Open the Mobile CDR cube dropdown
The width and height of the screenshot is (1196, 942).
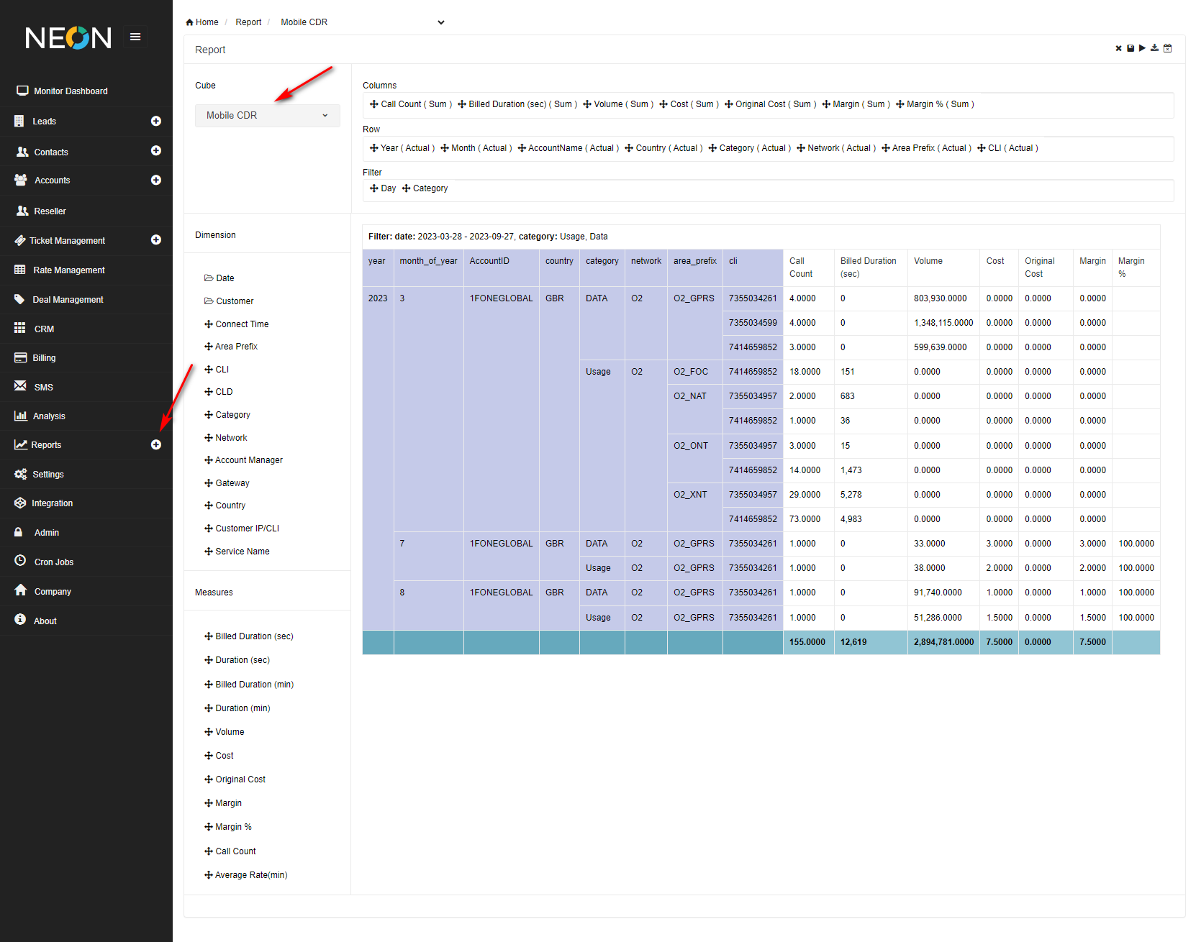pos(267,116)
